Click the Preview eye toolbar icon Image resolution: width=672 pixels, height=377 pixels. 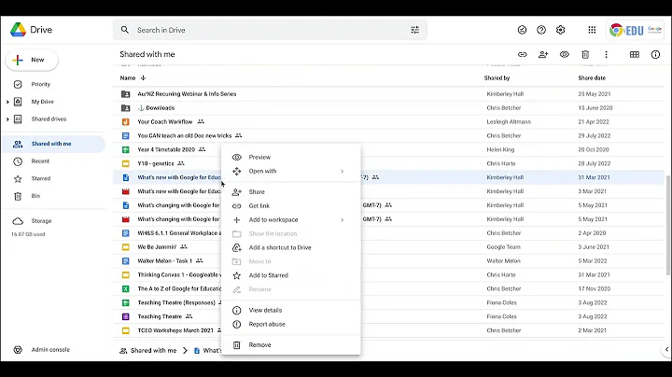[x=564, y=54]
